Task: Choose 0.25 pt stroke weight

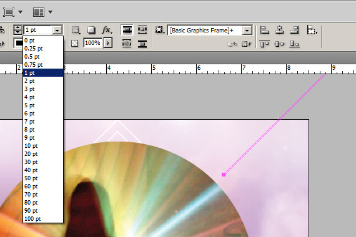Action: tap(43, 49)
